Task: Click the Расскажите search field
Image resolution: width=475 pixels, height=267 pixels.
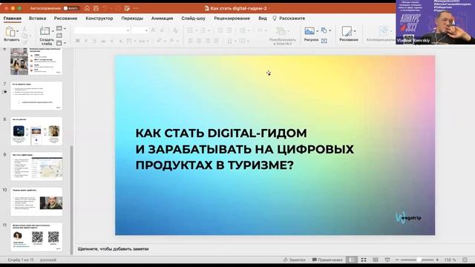Action: [x=292, y=18]
